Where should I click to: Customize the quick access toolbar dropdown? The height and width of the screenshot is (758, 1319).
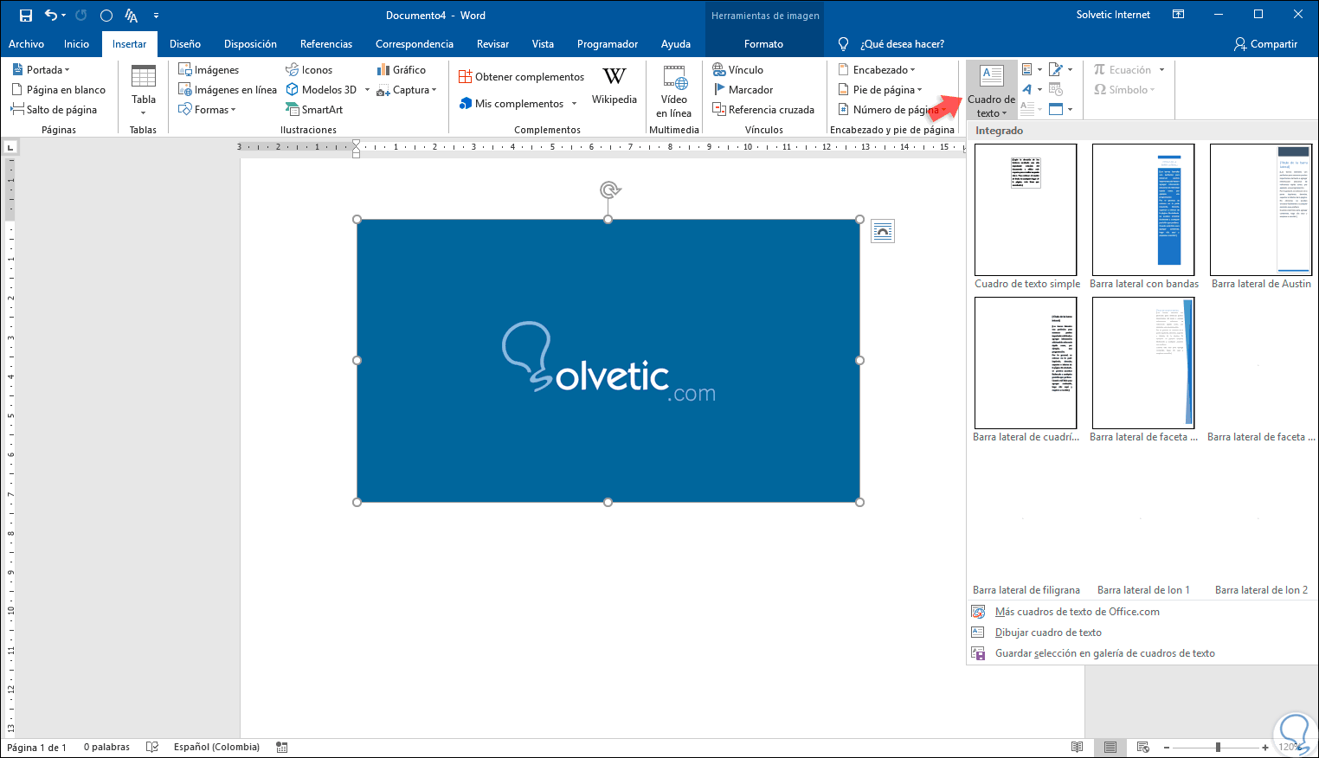click(157, 16)
